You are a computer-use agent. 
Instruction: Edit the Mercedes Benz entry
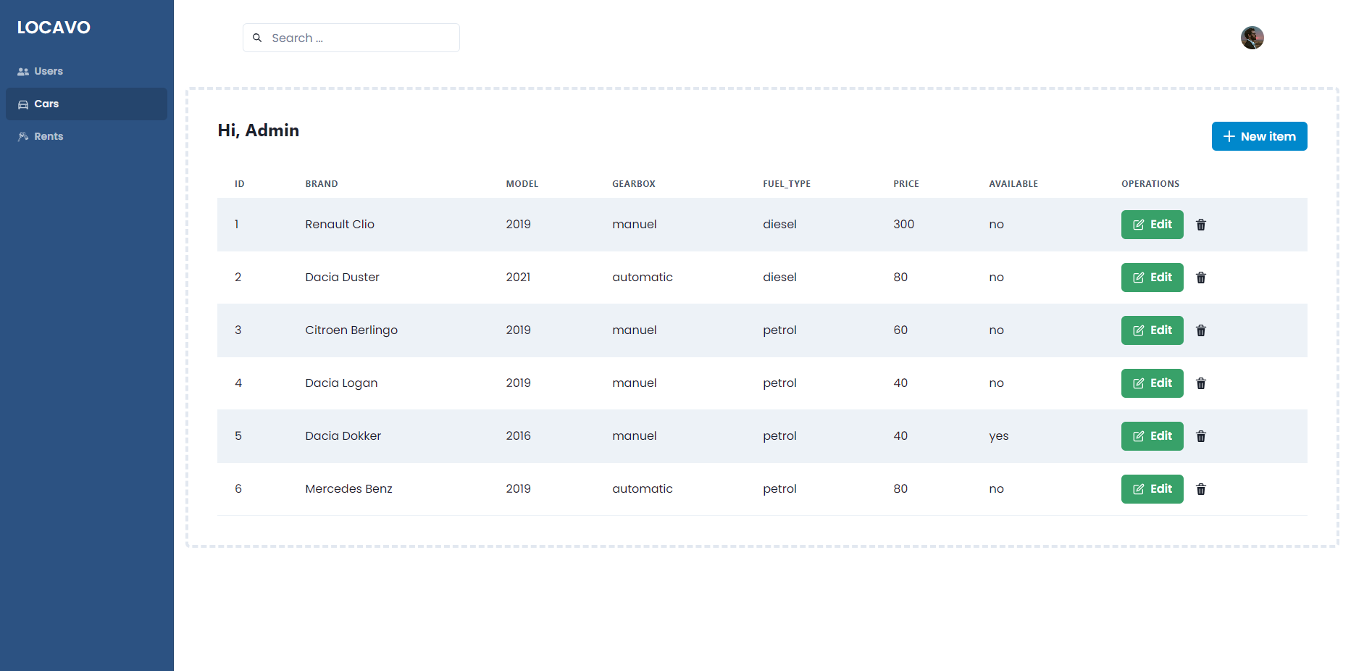coord(1152,489)
